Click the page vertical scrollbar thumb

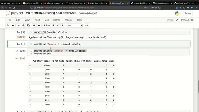click(198, 86)
